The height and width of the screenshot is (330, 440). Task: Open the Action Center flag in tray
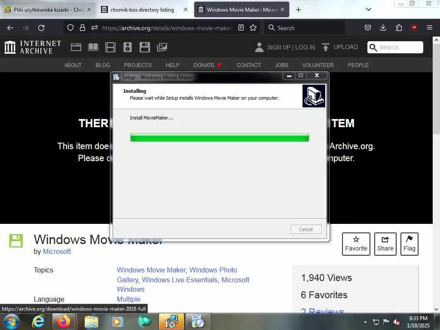(x=386, y=321)
